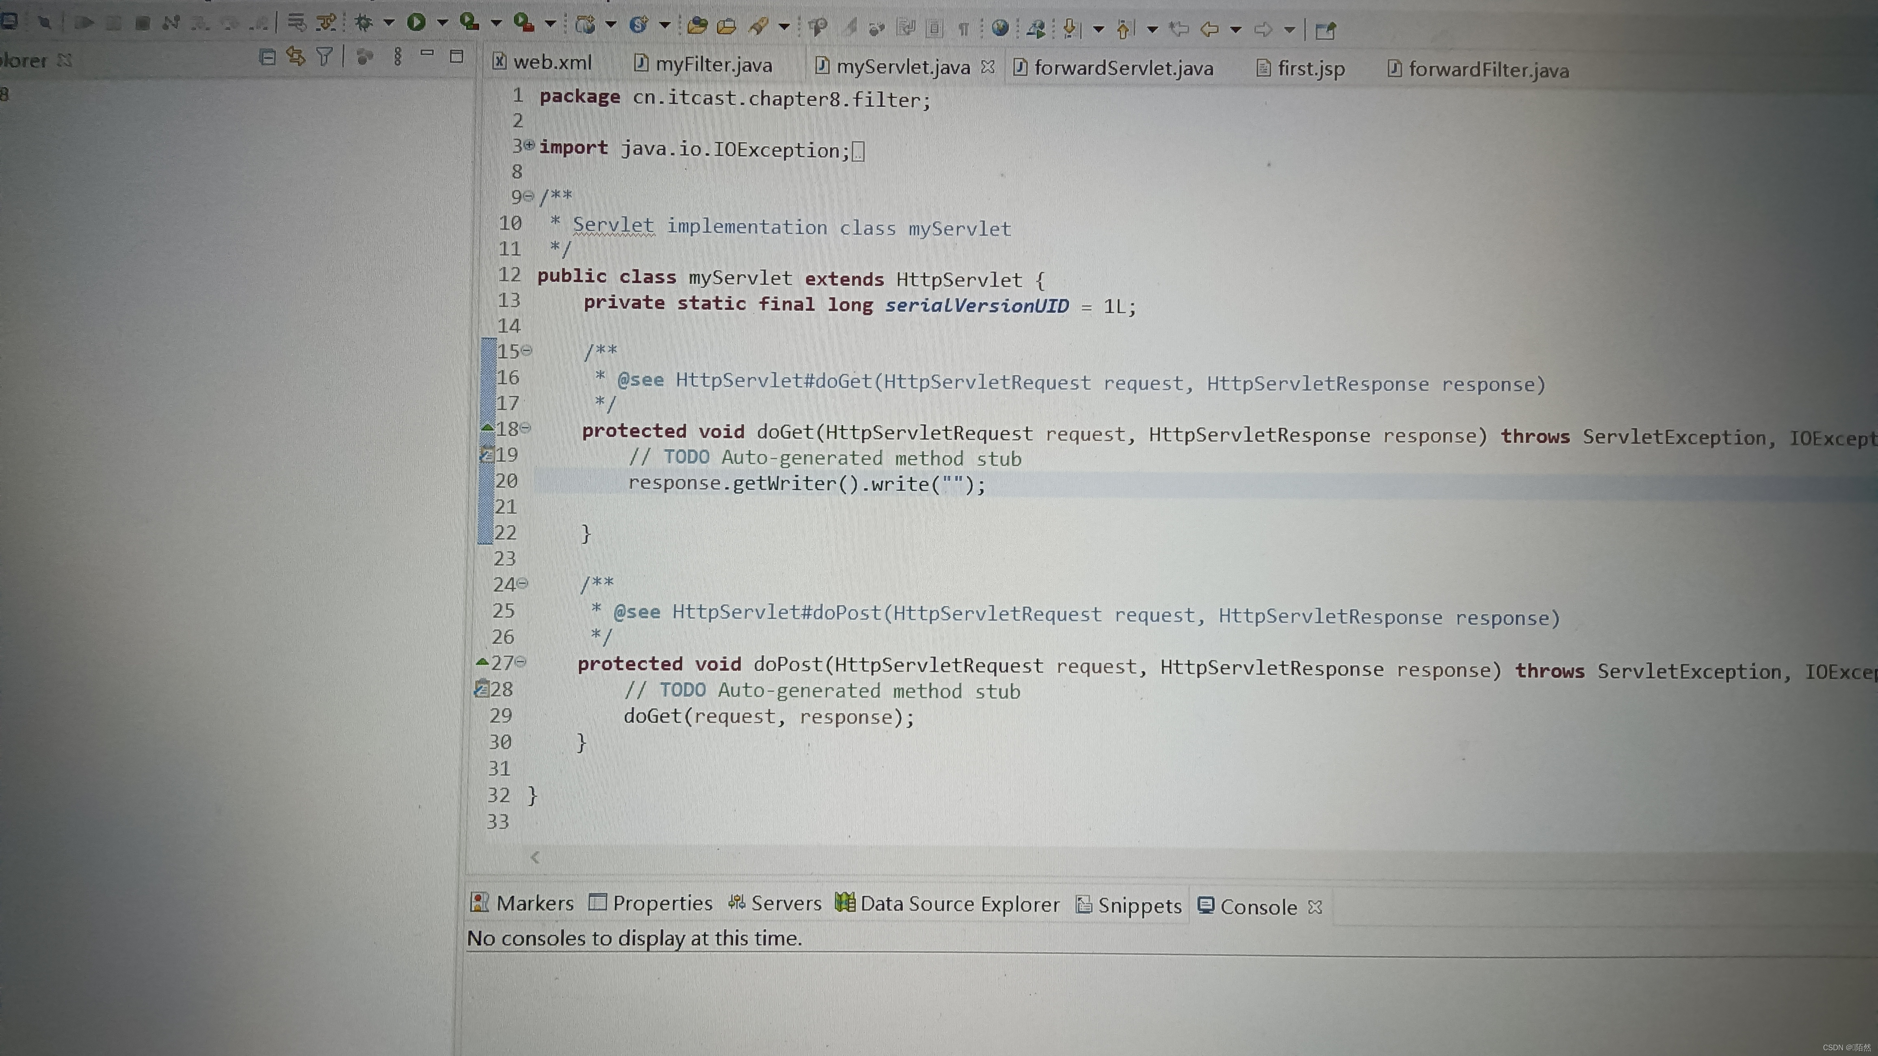Image resolution: width=1878 pixels, height=1056 pixels.
Task: Open the Back history dropdown arrow
Action: [x=1236, y=30]
